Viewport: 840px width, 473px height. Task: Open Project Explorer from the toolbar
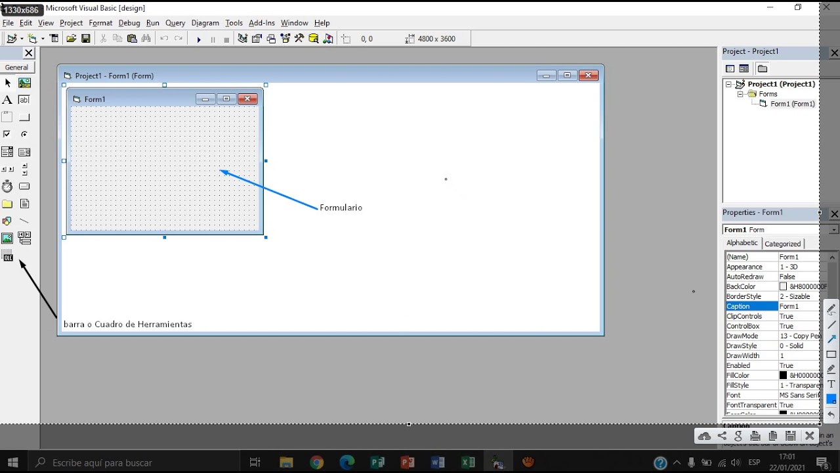click(242, 39)
